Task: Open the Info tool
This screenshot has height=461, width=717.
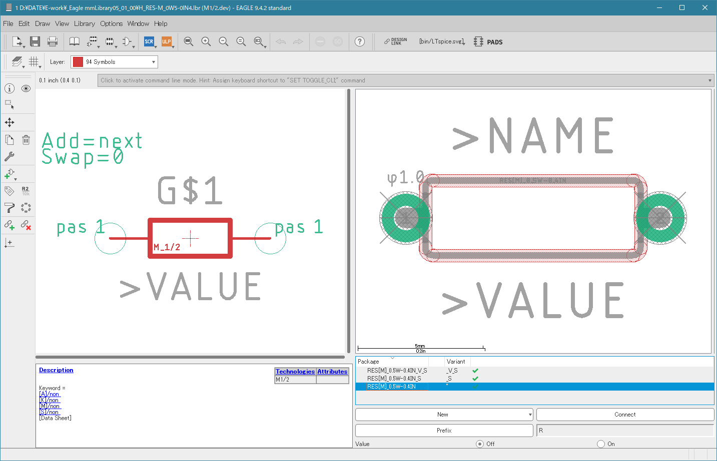Action: click(10, 88)
